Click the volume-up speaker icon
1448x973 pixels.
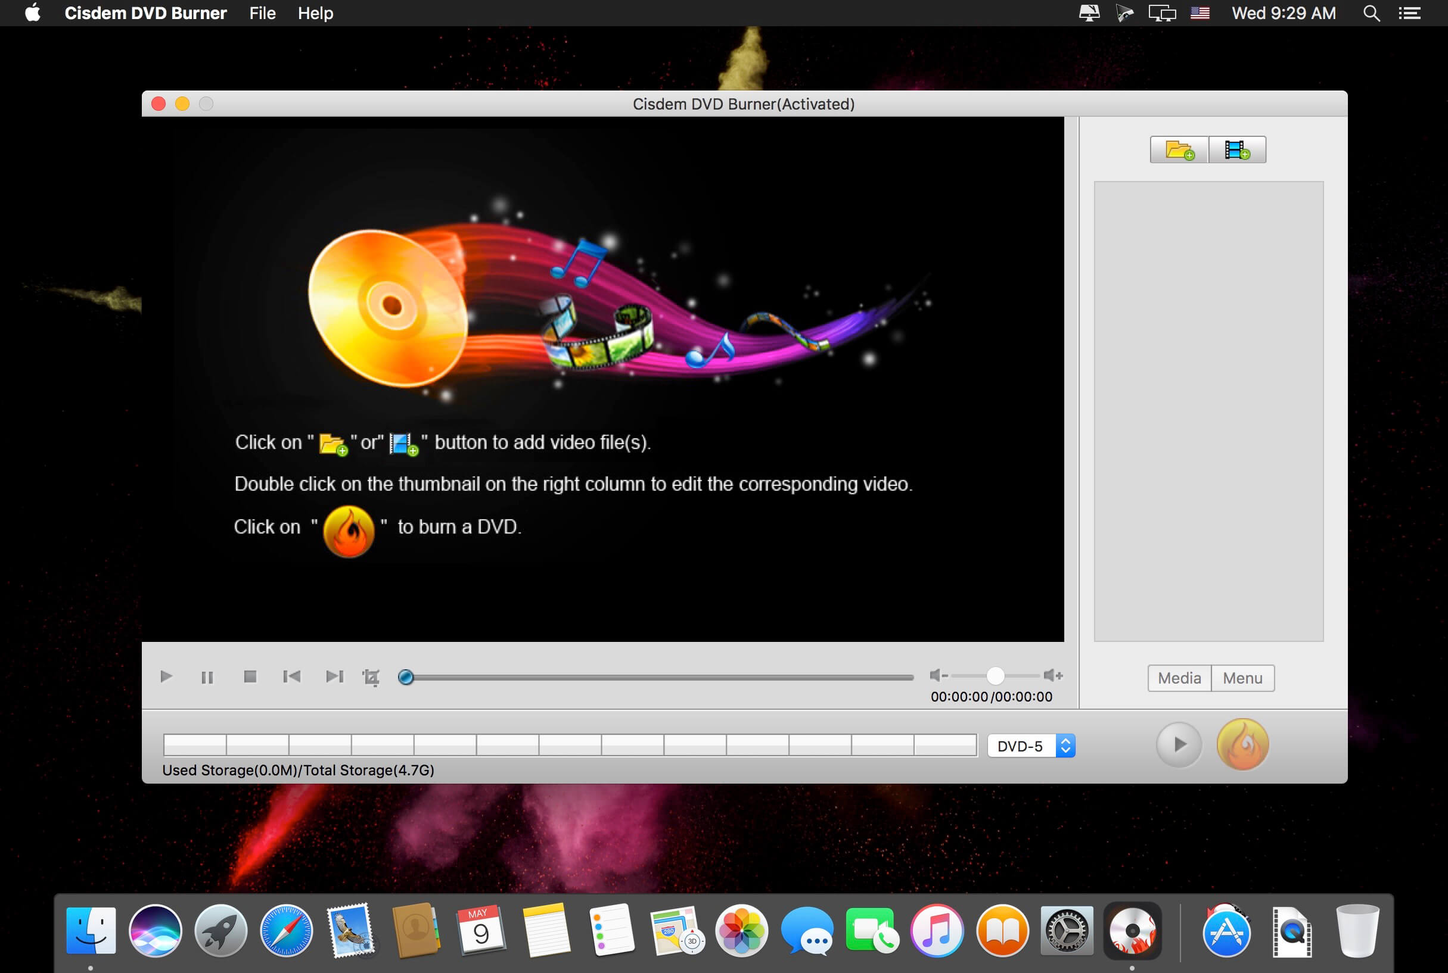coord(1052,676)
